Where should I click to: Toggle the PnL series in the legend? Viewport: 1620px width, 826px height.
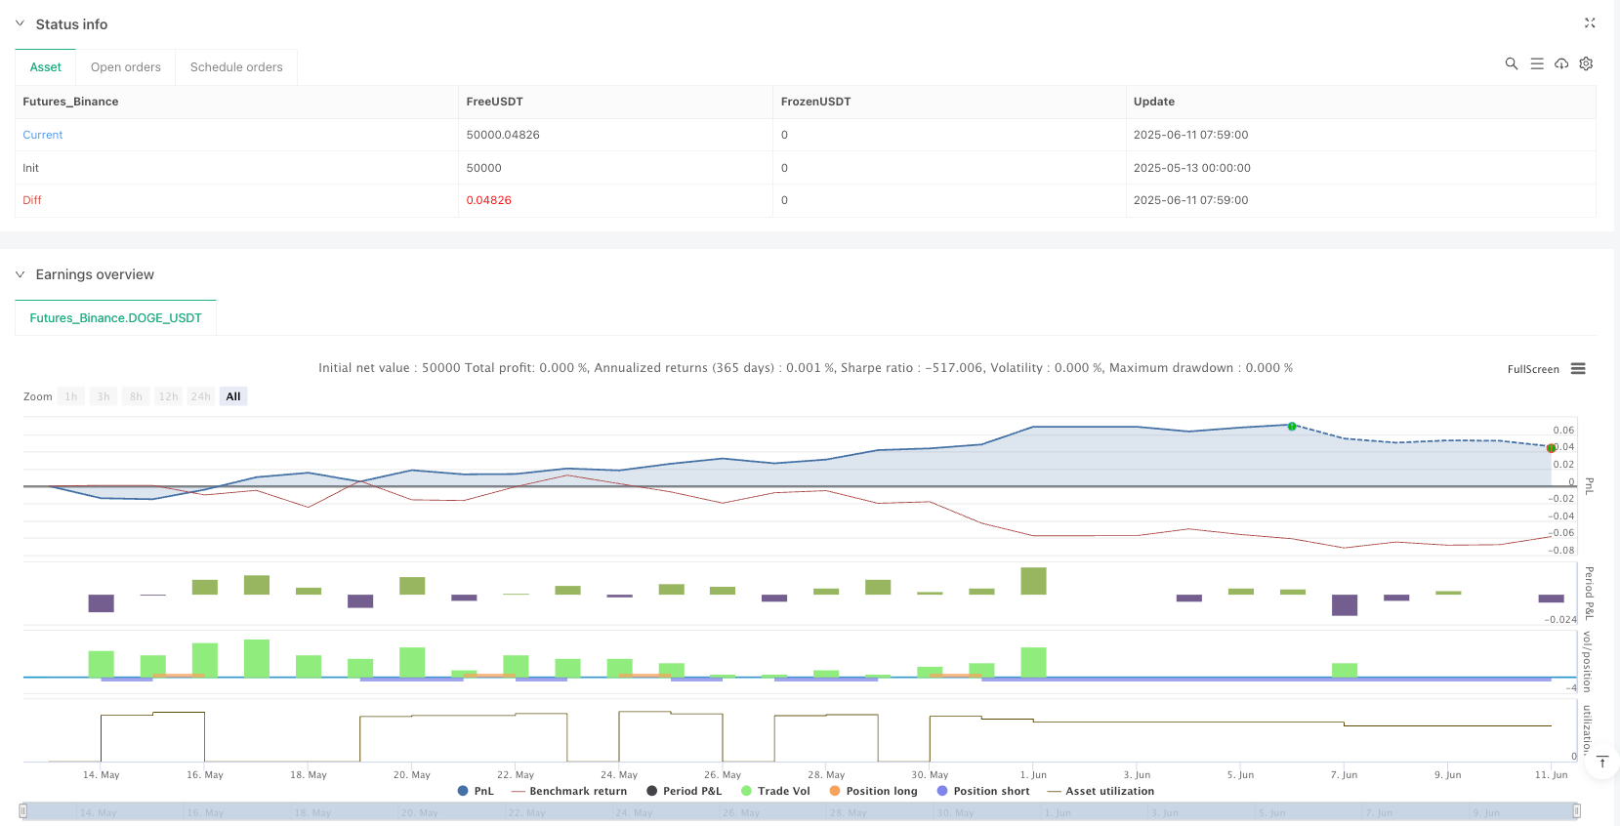point(476,791)
